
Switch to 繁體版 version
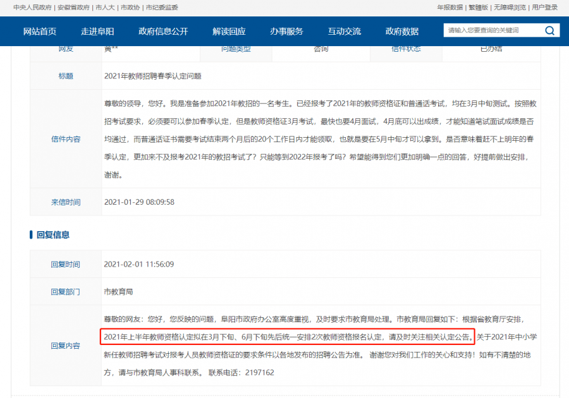(x=479, y=8)
